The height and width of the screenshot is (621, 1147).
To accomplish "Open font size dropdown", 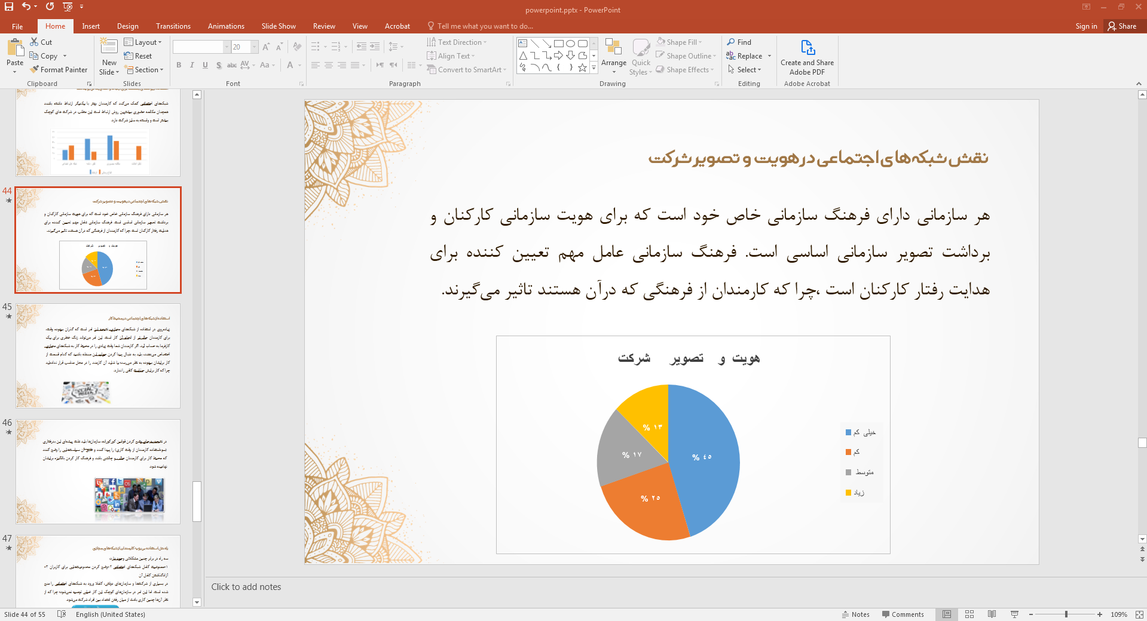I will 255,47.
